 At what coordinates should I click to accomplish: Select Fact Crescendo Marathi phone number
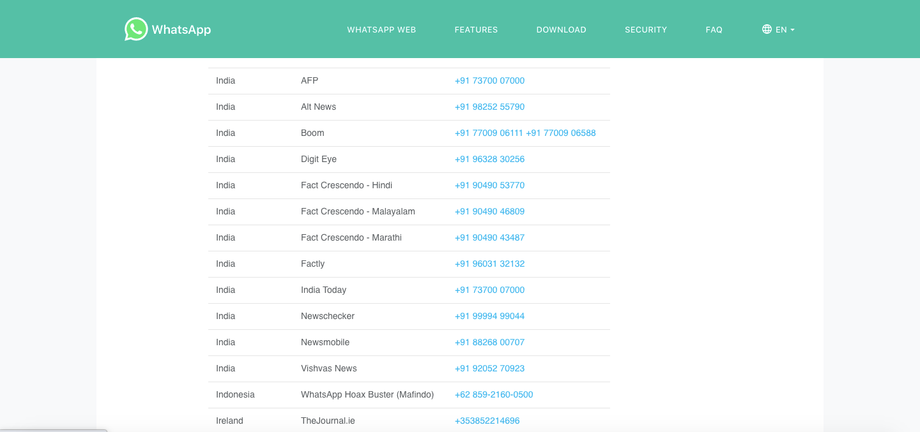pos(489,237)
